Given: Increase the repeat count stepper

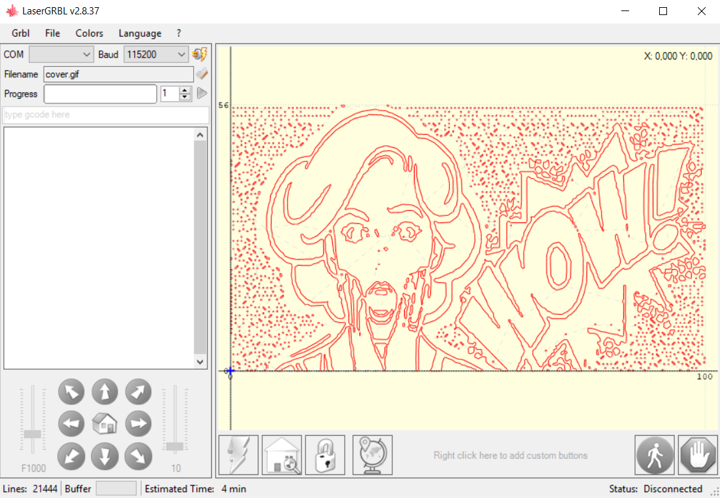Looking at the screenshot, I should (x=185, y=90).
